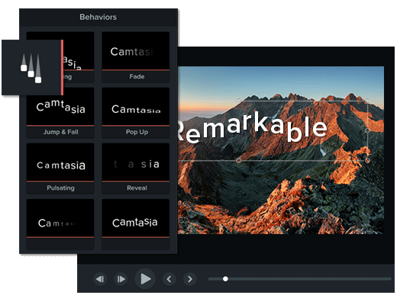This screenshot has width=397, height=305.
Task: Click the Fade label
Action: click(137, 76)
